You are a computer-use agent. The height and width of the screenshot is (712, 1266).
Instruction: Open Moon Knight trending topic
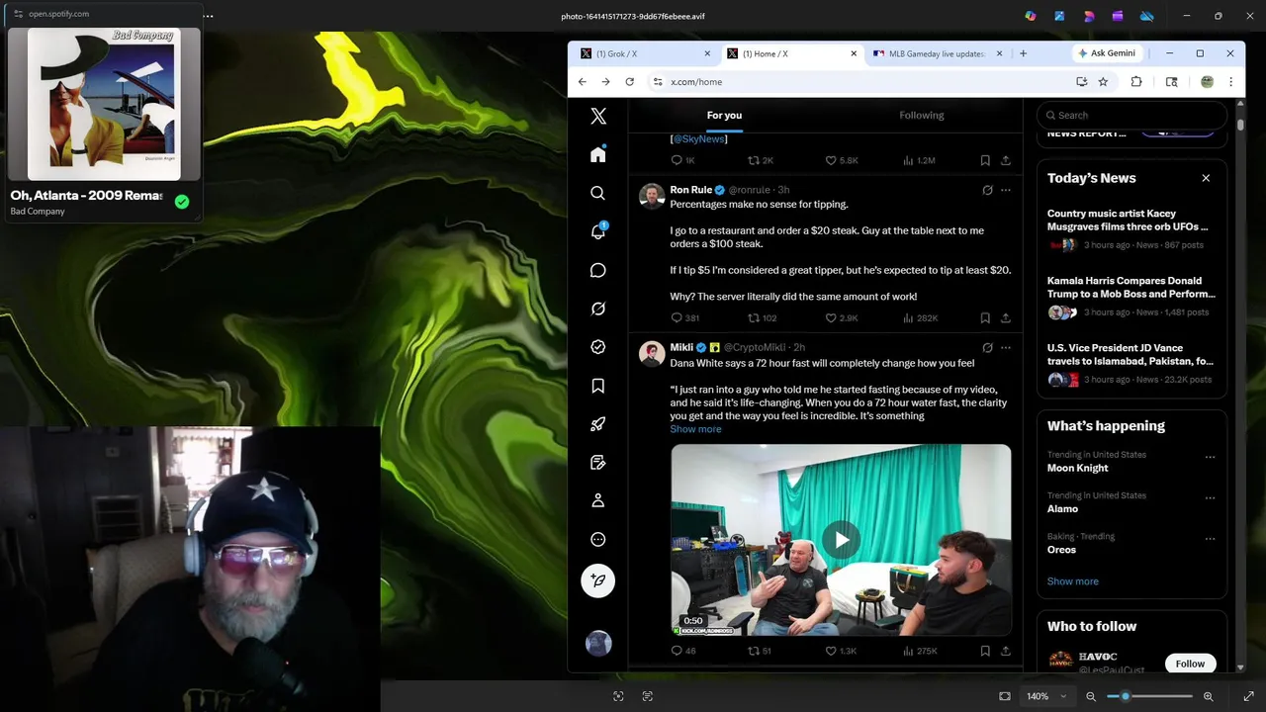click(x=1077, y=468)
